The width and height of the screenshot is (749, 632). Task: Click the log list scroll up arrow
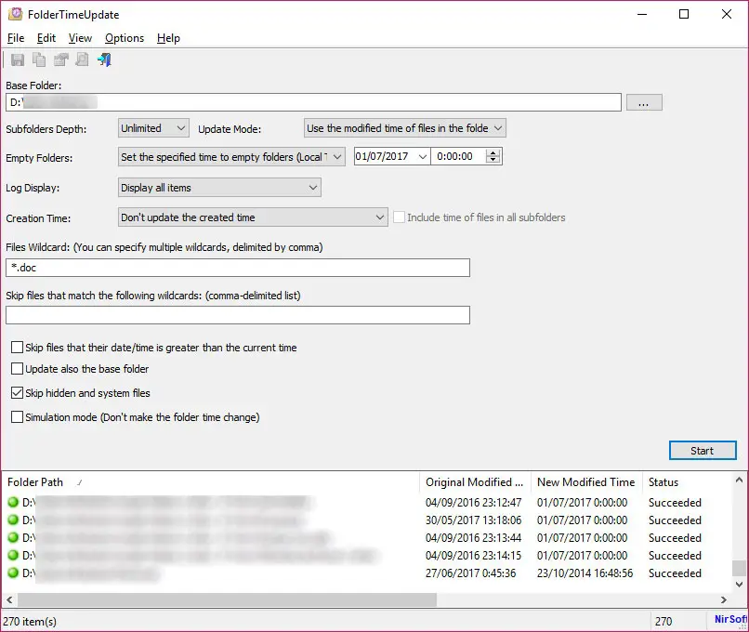(739, 480)
